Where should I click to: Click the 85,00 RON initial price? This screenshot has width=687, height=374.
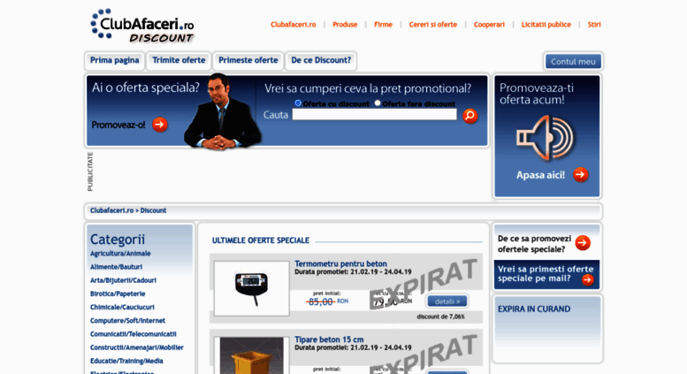[x=327, y=301]
